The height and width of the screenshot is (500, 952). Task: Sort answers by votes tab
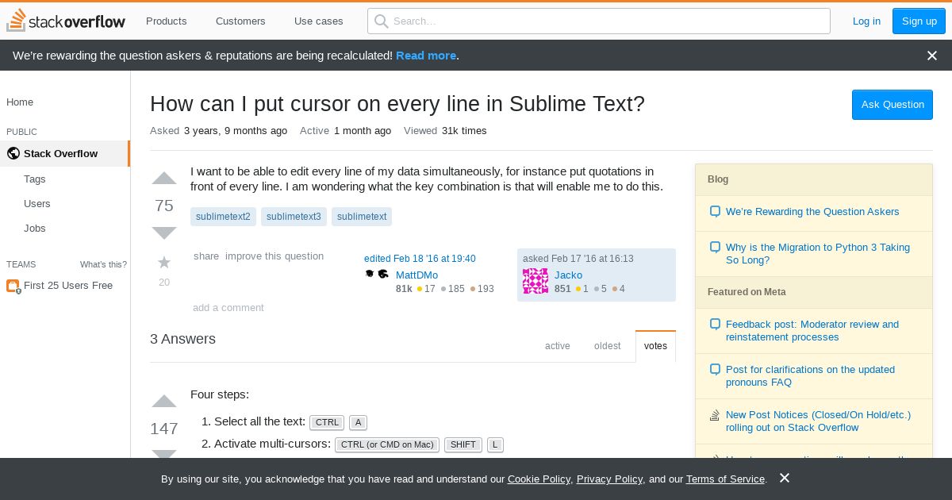click(655, 346)
